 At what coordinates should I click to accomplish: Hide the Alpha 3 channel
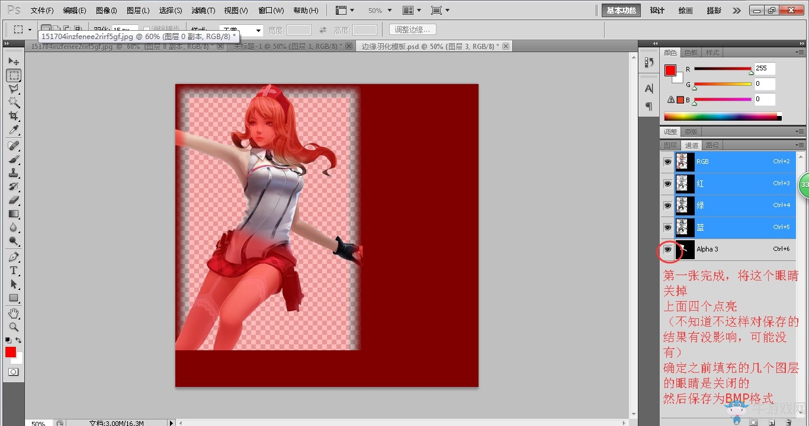click(667, 249)
